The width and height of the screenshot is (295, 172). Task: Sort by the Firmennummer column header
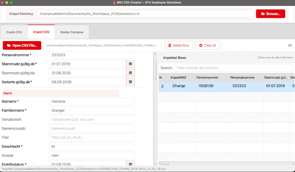click(213, 78)
